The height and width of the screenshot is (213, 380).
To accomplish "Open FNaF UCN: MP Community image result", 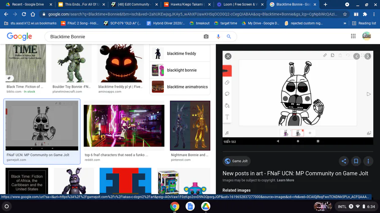I will pos(42,125).
